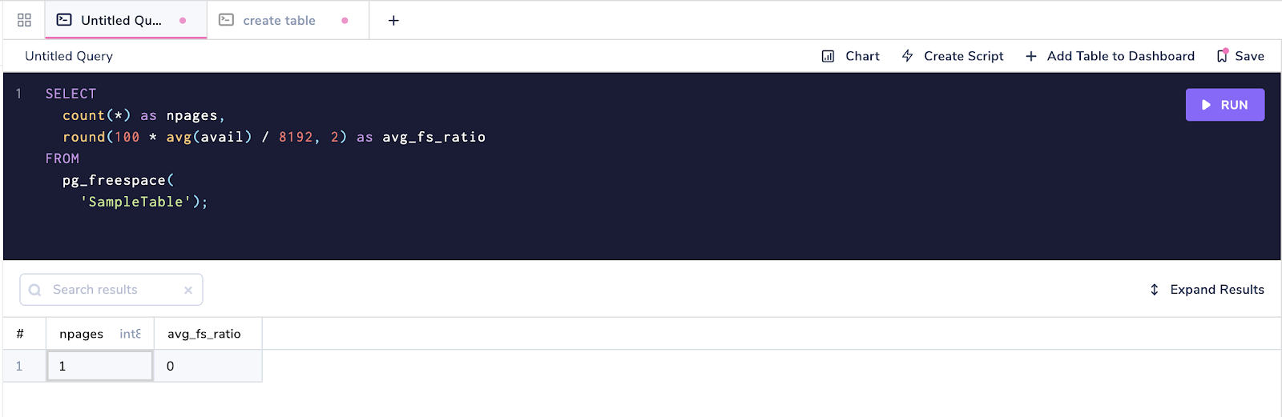Click the Create Script lightning icon
The width and height of the screenshot is (1282, 417).
907,56
